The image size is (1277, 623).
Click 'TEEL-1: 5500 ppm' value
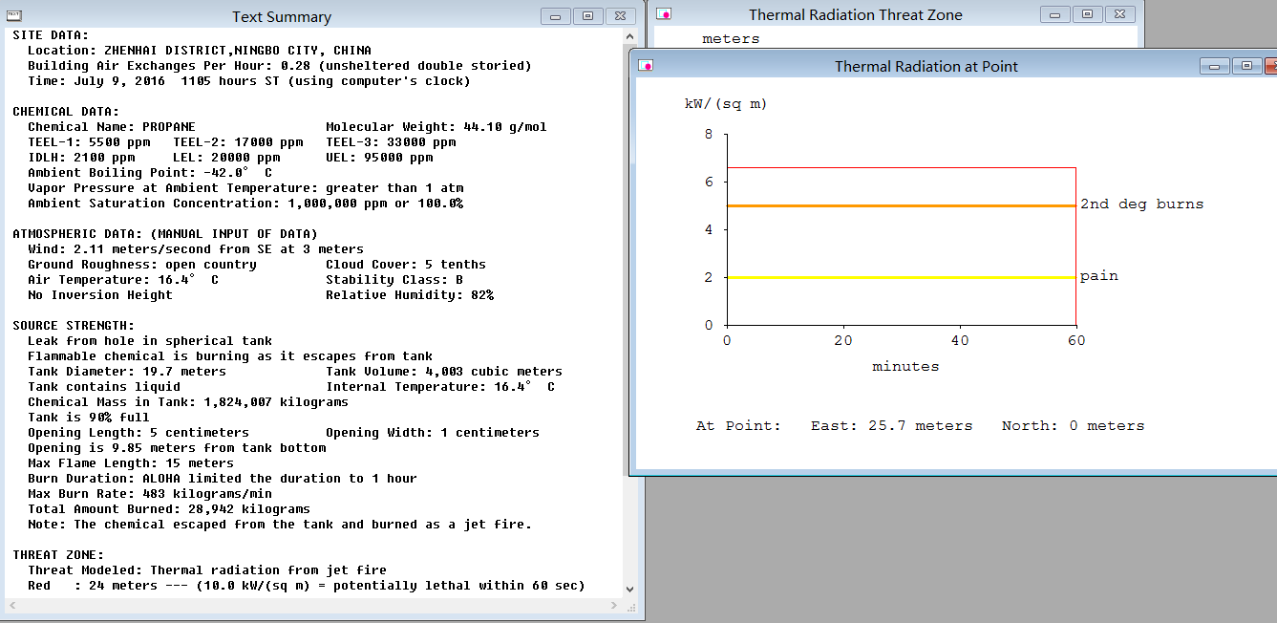click(x=89, y=142)
